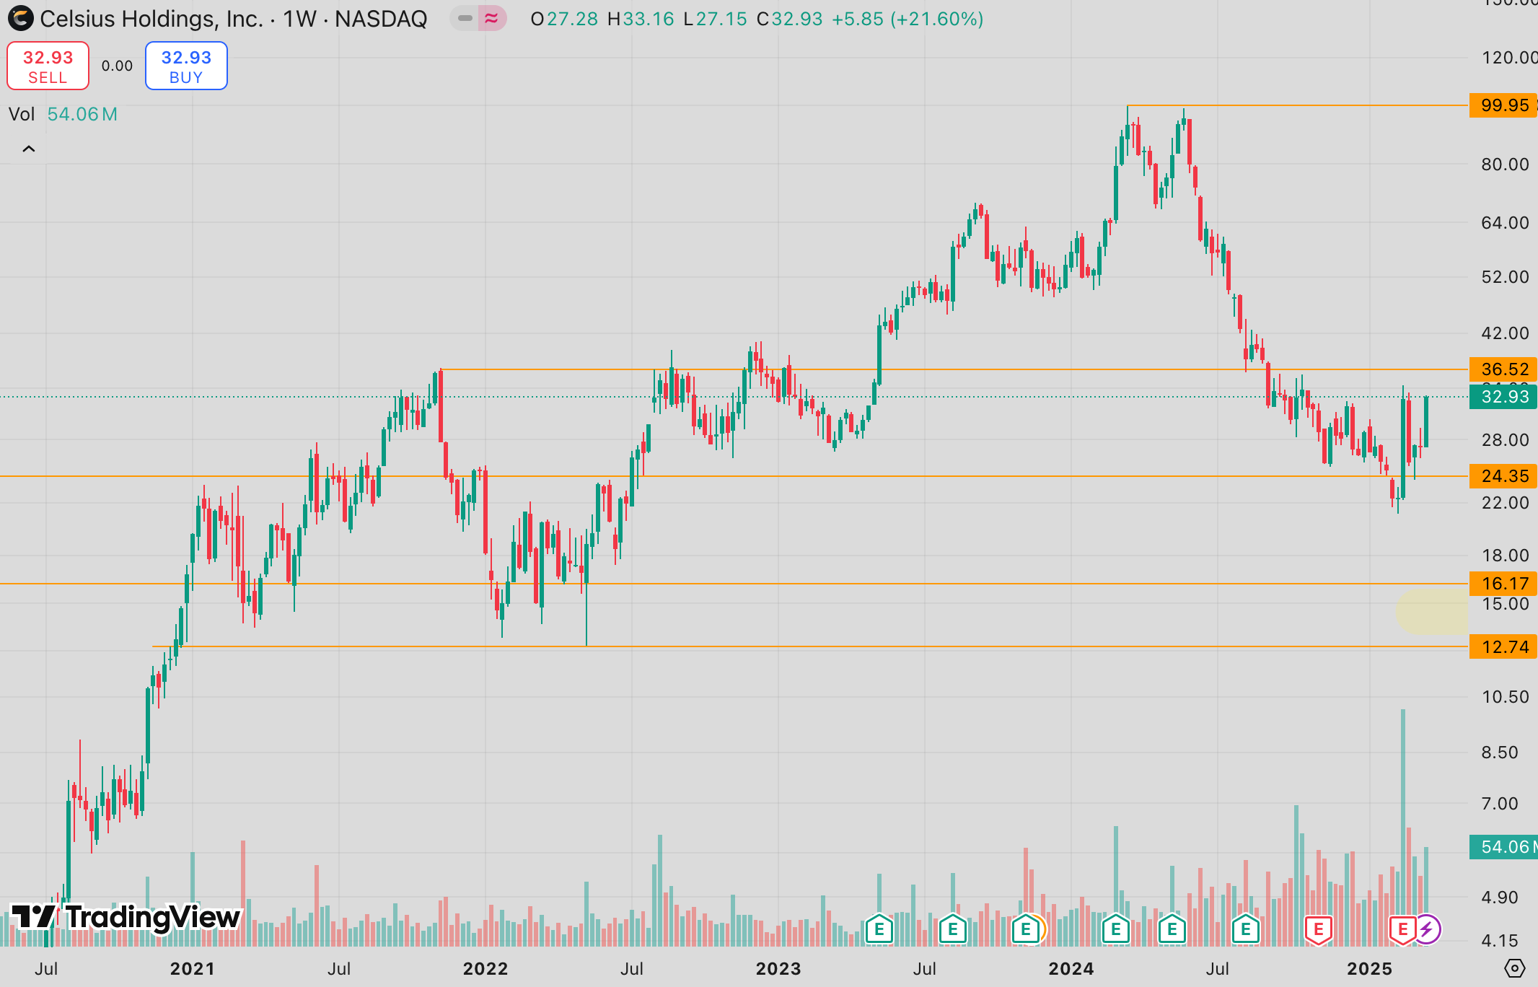The height and width of the screenshot is (987, 1538).
Task: Click the 8.50 price scale label
Action: coord(1499,753)
